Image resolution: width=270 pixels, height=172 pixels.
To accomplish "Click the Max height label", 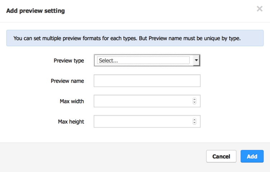I will coord(71,122).
